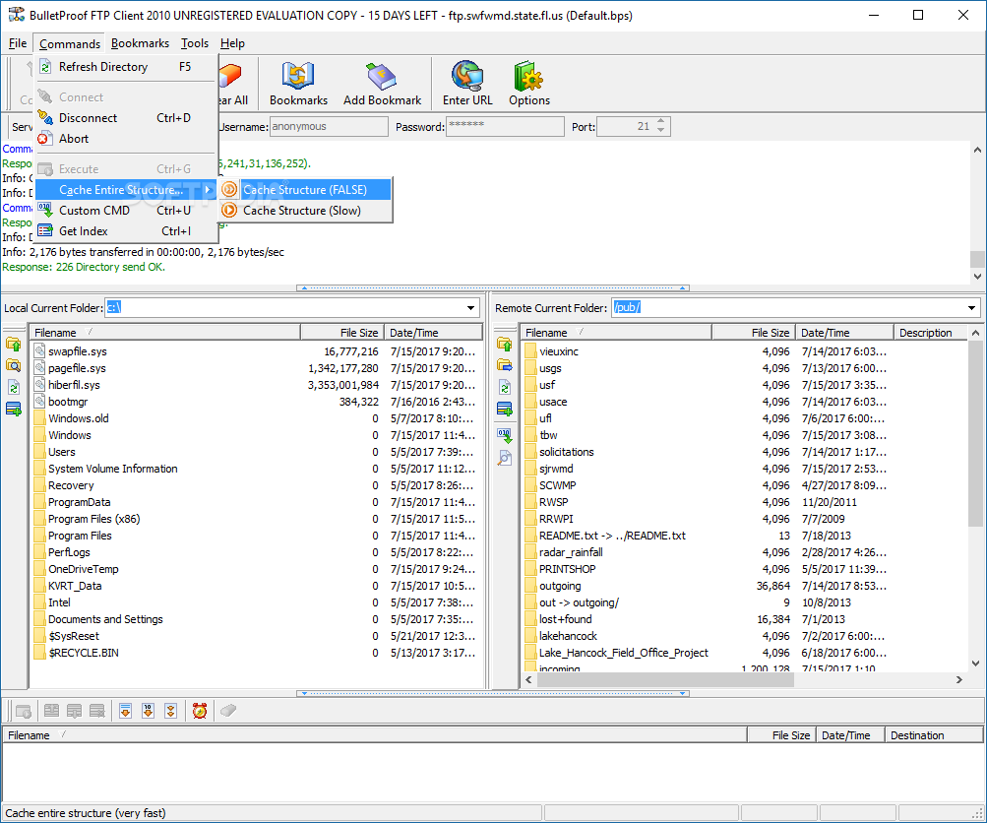The image size is (987, 823).
Task: Click the remote change folder arrow icon
Action: click(x=504, y=365)
